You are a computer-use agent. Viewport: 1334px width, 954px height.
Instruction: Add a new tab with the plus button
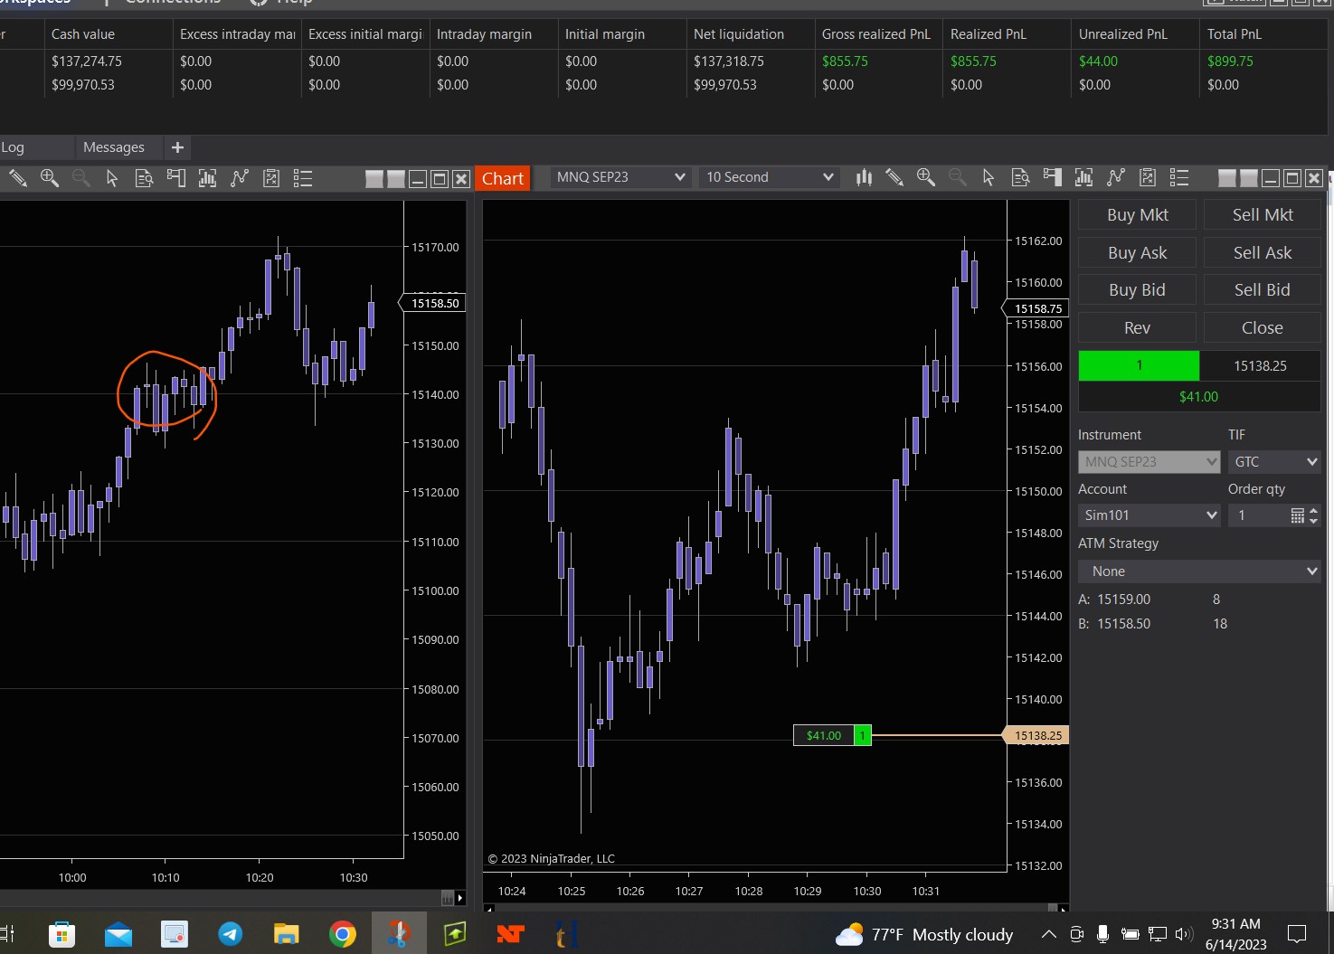177,147
